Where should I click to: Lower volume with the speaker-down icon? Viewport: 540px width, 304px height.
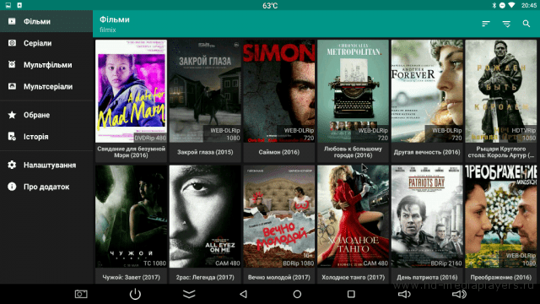pyautogui.click(x=404, y=294)
